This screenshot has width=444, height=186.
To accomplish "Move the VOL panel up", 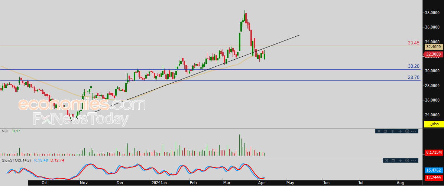I will click(x=392, y=131).
